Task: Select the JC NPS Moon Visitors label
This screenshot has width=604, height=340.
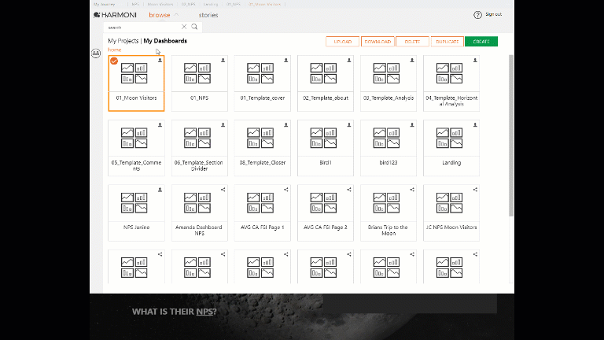Action: click(451, 227)
